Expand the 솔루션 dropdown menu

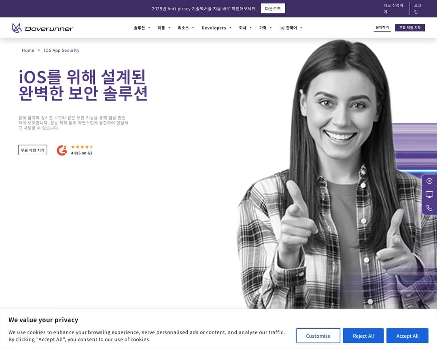coord(142,28)
